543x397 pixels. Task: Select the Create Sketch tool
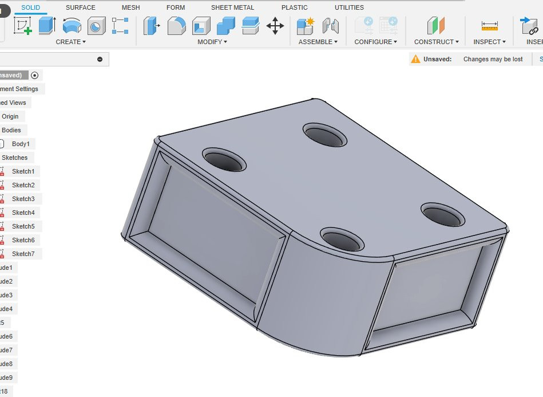pyautogui.click(x=23, y=26)
